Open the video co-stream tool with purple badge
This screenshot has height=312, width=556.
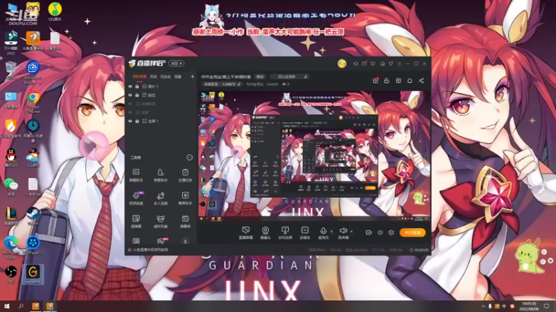click(136, 198)
